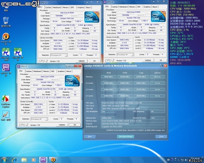204x163 pixels.
Task: Launch Internet Explorer from the taskbar
Action: [14, 160]
